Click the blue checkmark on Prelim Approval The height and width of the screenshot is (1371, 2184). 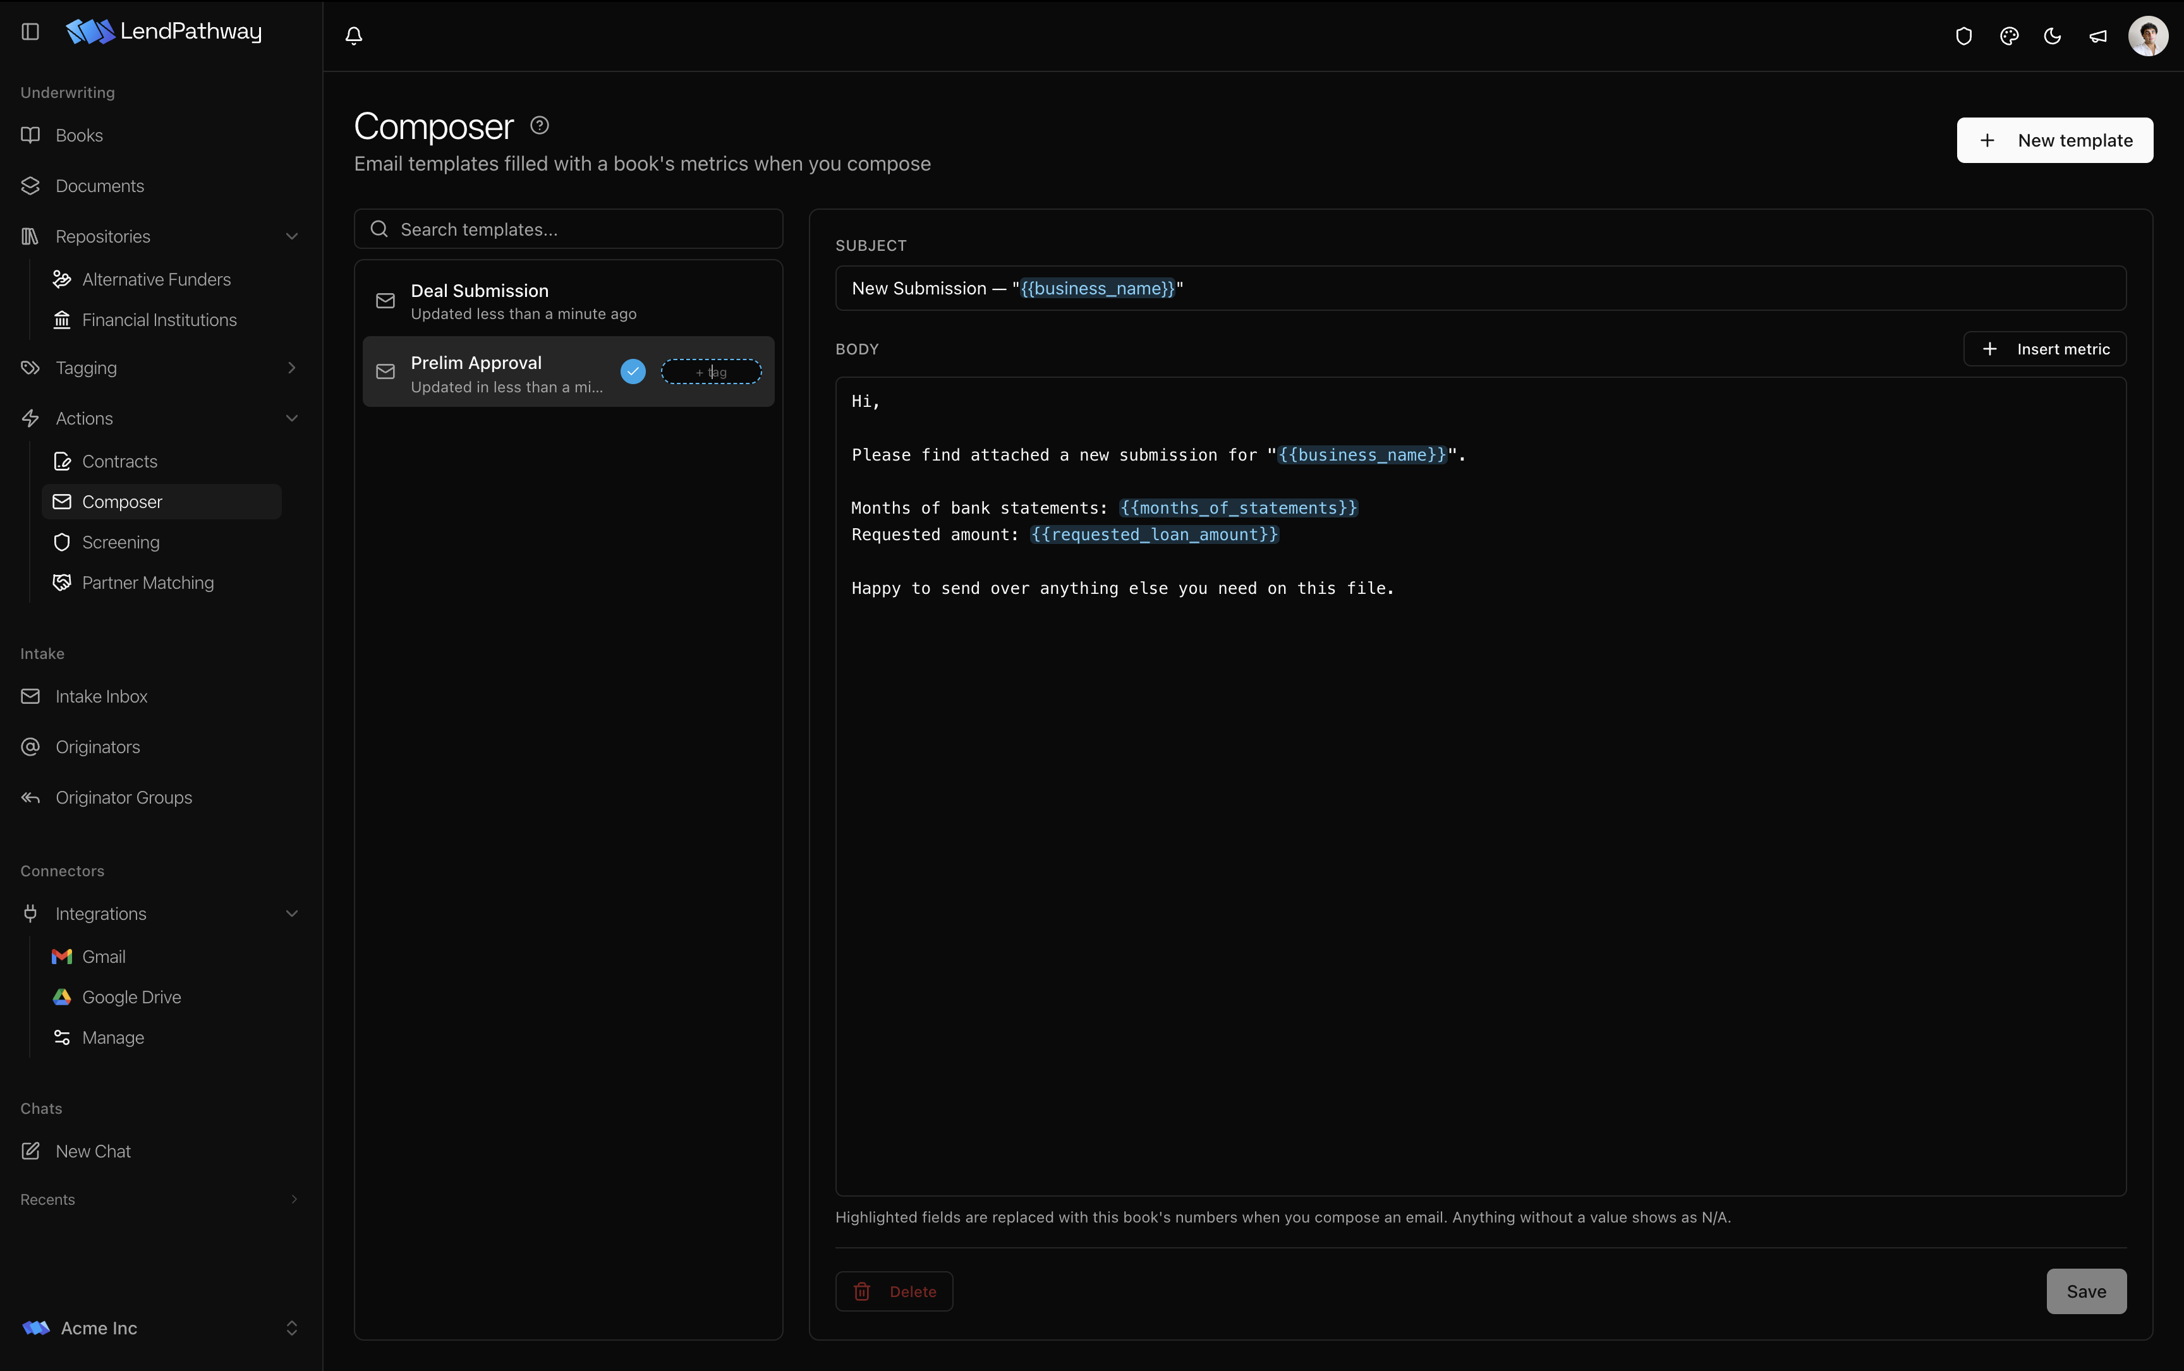[633, 371]
